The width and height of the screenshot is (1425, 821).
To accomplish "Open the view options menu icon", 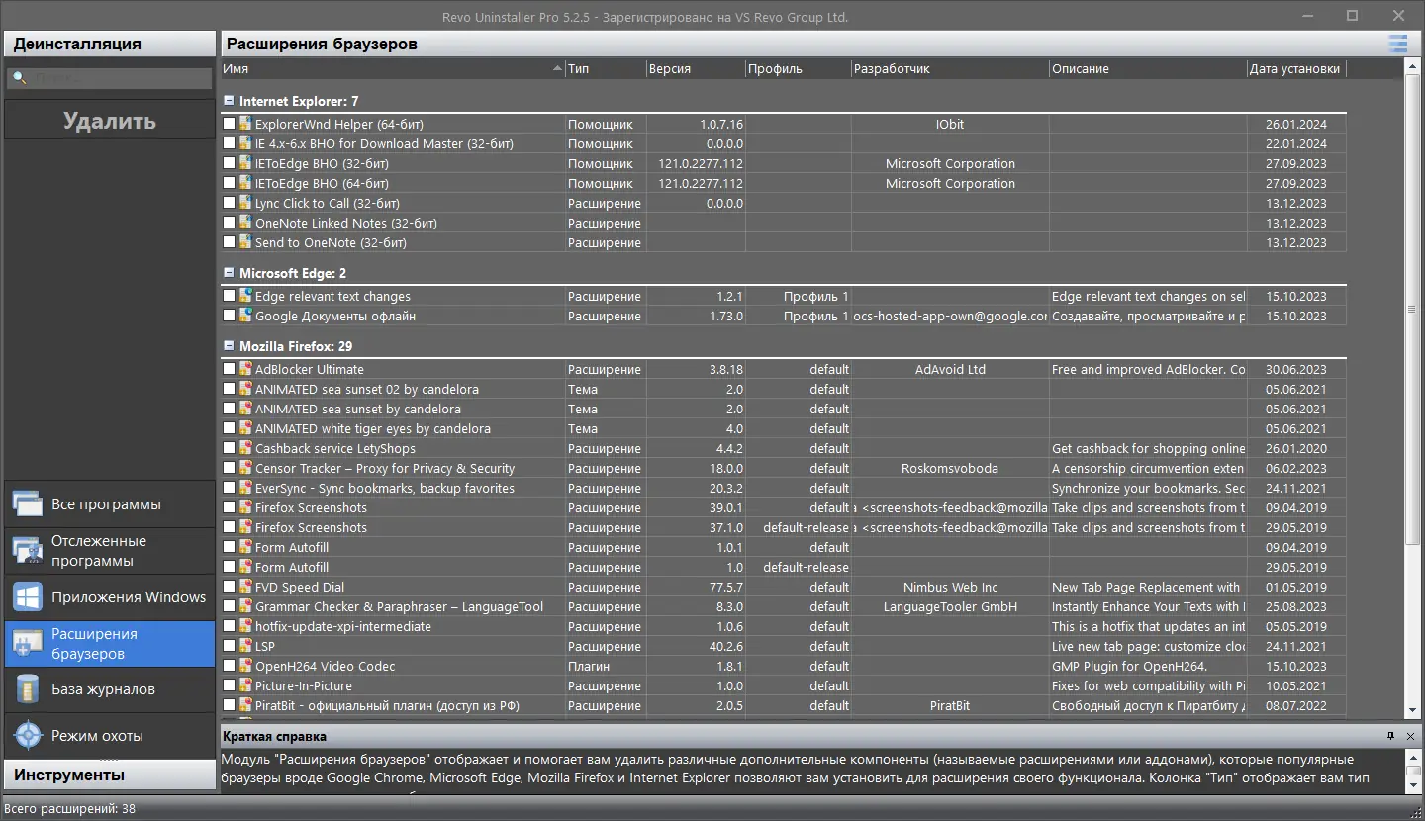I will [1397, 44].
